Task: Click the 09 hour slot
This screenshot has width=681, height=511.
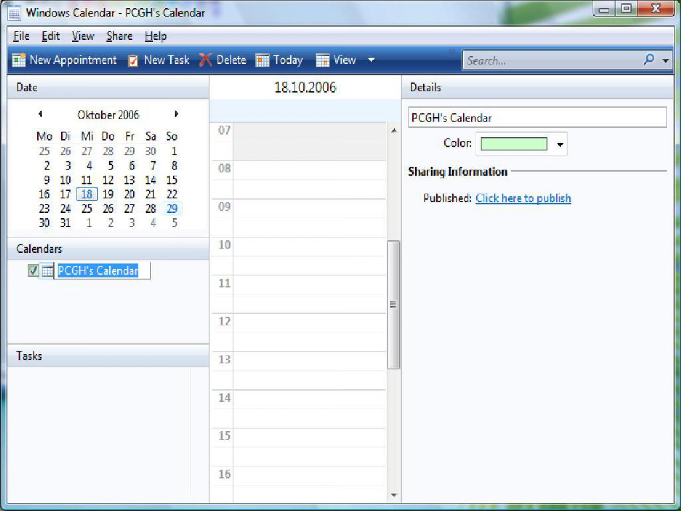Action: click(x=309, y=218)
